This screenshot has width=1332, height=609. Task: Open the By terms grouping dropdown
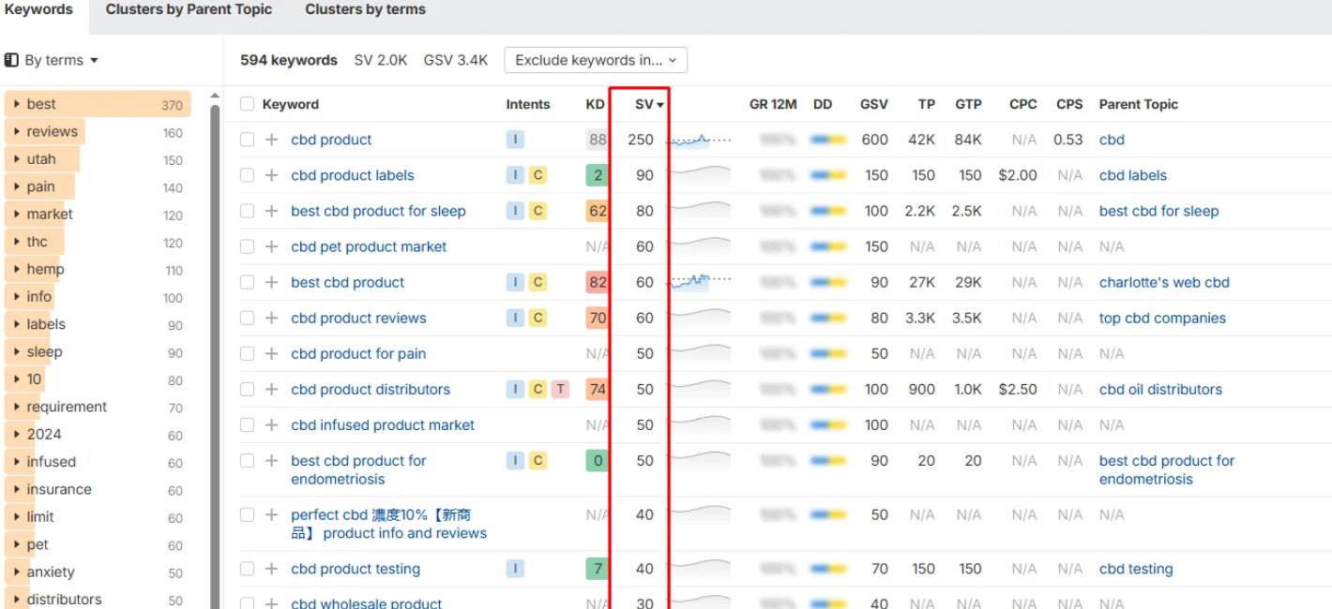53,60
